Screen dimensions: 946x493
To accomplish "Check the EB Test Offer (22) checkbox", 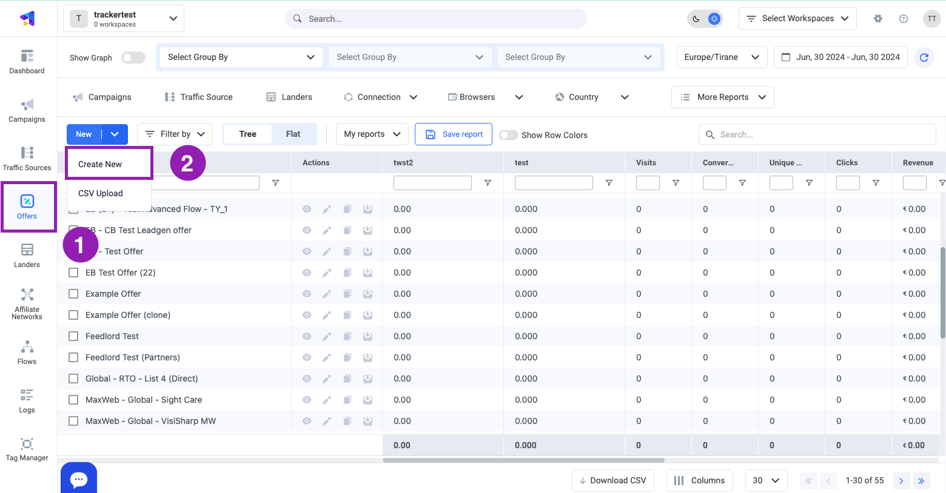I will [x=73, y=273].
